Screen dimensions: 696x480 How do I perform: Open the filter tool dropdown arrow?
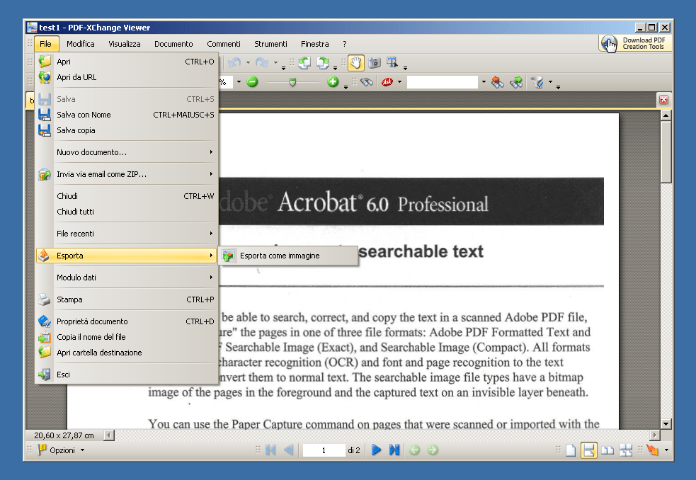551,81
